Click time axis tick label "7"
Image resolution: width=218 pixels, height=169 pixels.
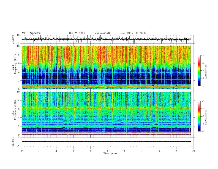[142, 151]
